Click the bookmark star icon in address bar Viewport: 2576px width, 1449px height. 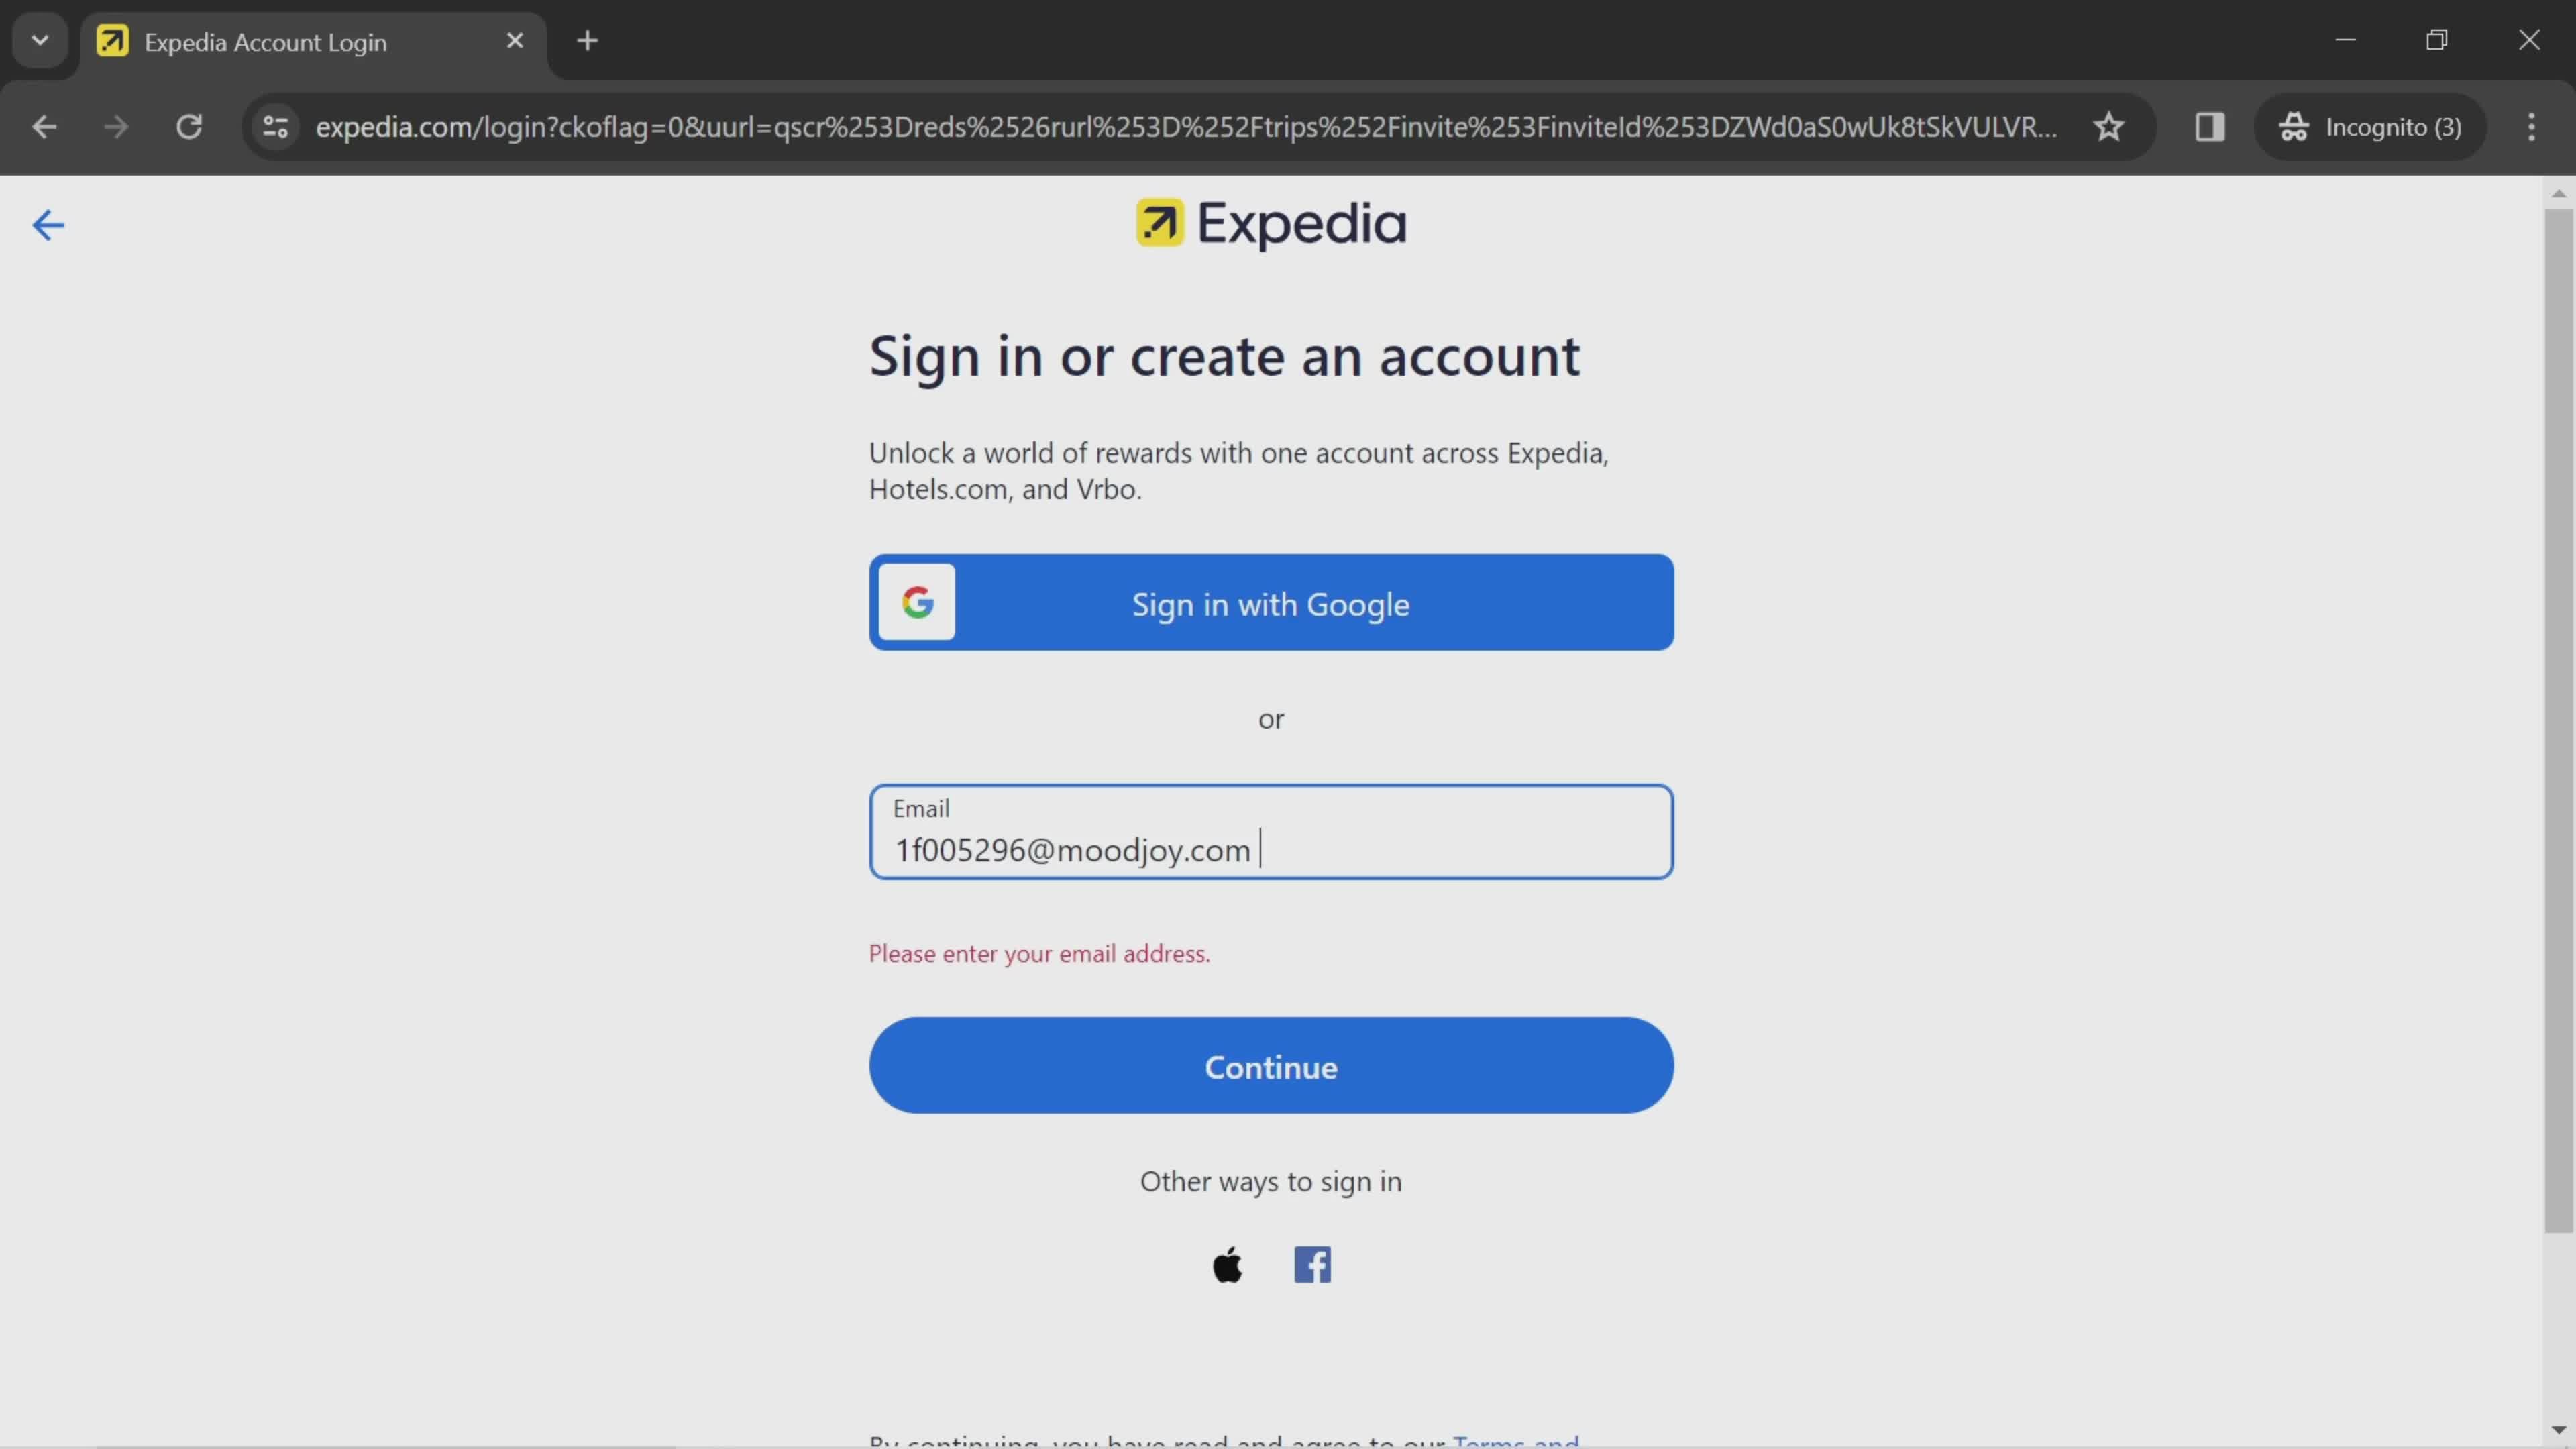2109,125
